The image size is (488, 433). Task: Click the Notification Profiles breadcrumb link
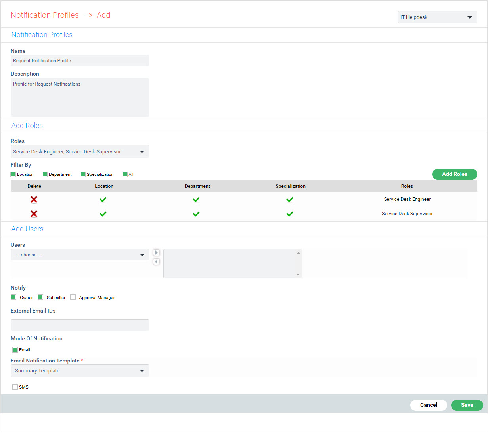pos(45,15)
